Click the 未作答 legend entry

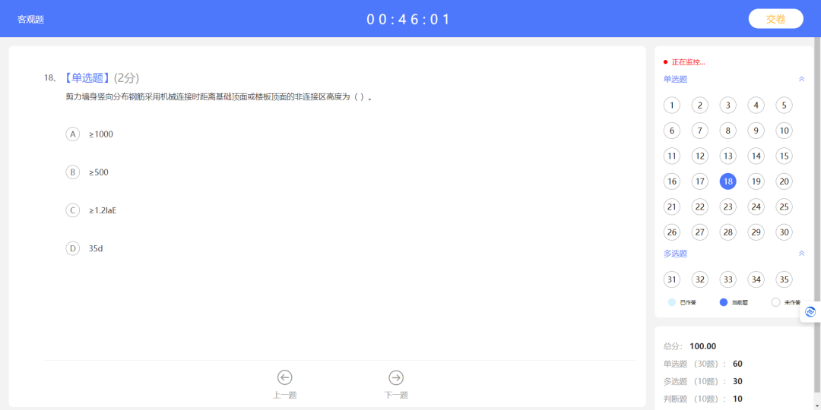(x=787, y=302)
